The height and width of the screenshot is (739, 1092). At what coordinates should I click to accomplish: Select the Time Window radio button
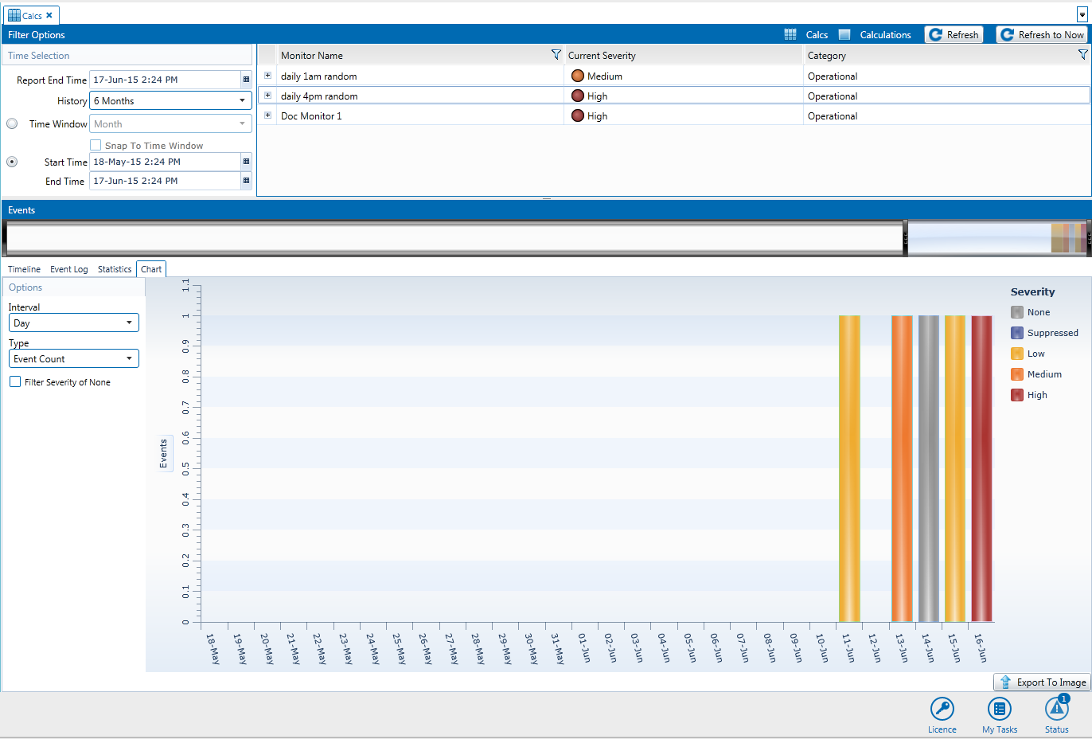(x=12, y=123)
